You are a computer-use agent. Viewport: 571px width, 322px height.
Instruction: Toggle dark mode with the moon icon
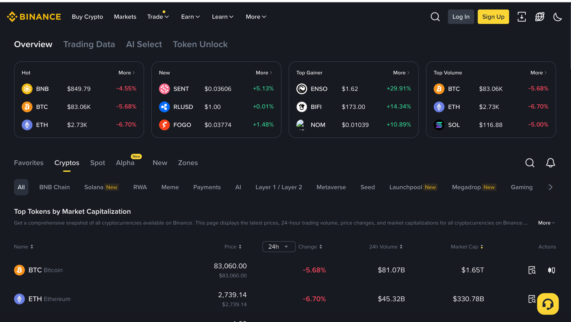(557, 16)
